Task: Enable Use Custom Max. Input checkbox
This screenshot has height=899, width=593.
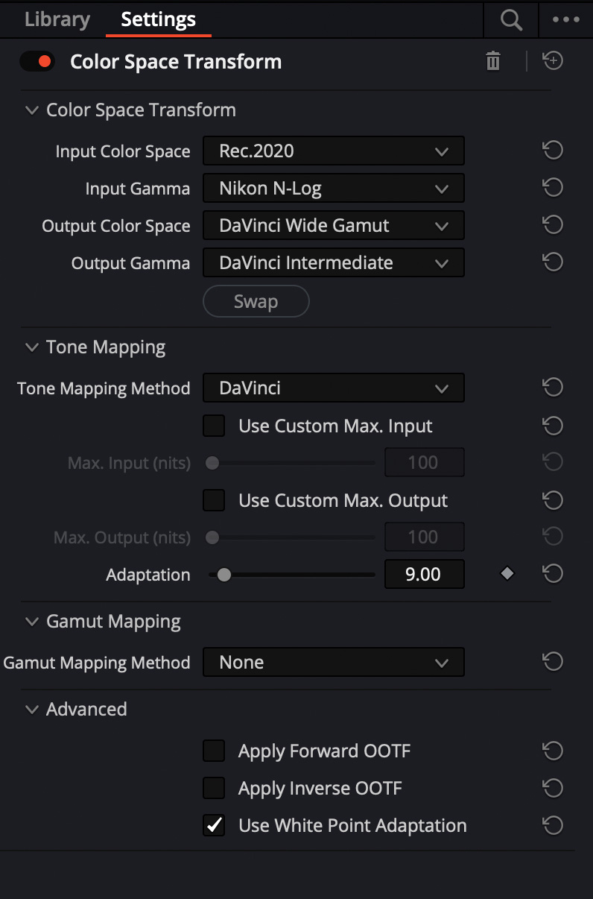Action: (x=214, y=426)
